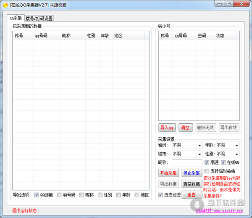Viewport: 252px width, 218px height.
Task: Open the 拨号/打码设置 tab
Action: pos(39,19)
